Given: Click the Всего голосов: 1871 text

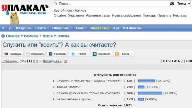Looking at the screenshot, I should click(x=115, y=105).
